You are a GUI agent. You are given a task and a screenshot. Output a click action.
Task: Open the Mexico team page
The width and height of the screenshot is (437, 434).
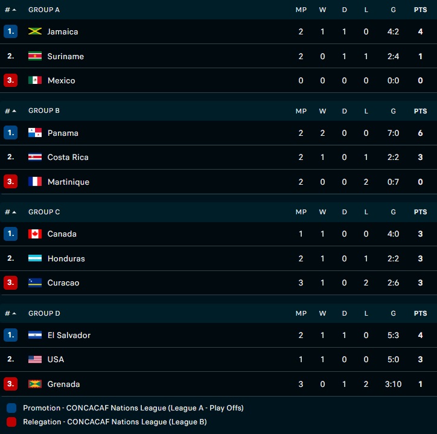pos(61,80)
